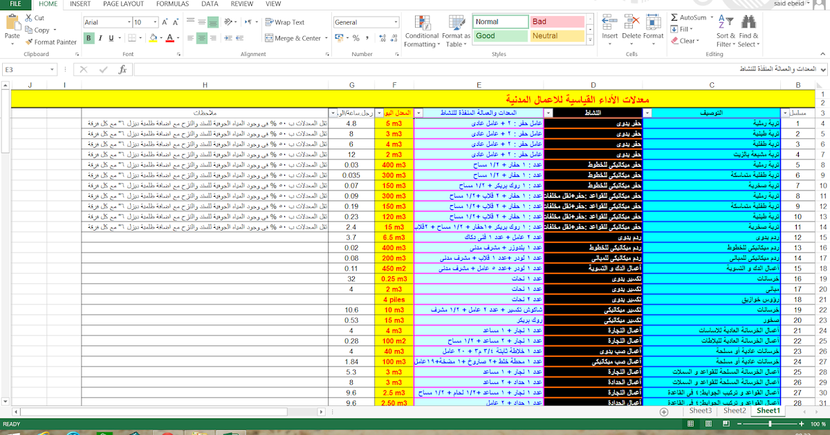Screen dimensions: 830x435
Task: Apply Percent Style
Action: click(x=356, y=38)
